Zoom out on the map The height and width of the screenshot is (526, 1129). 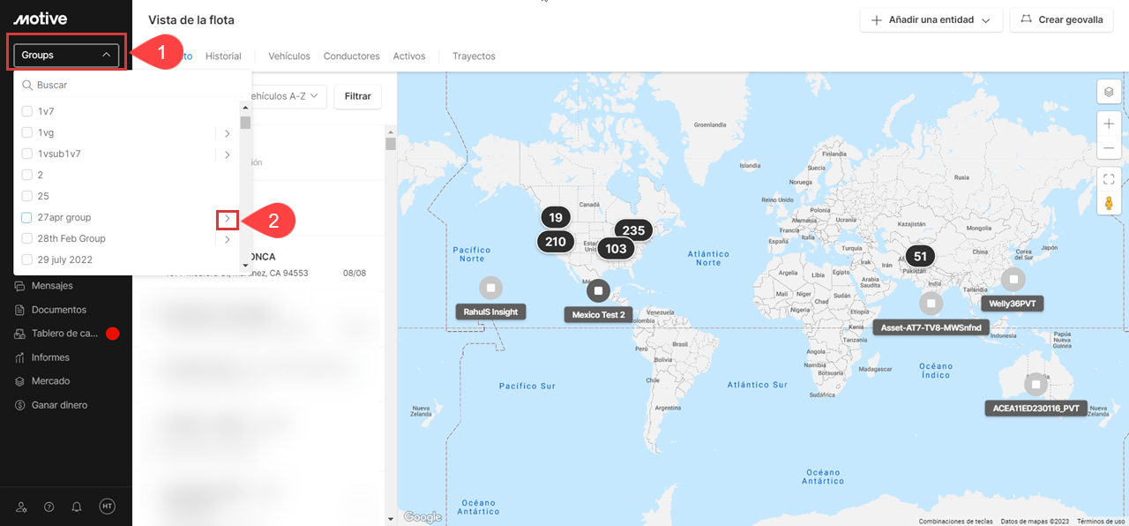pos(1109,148)
